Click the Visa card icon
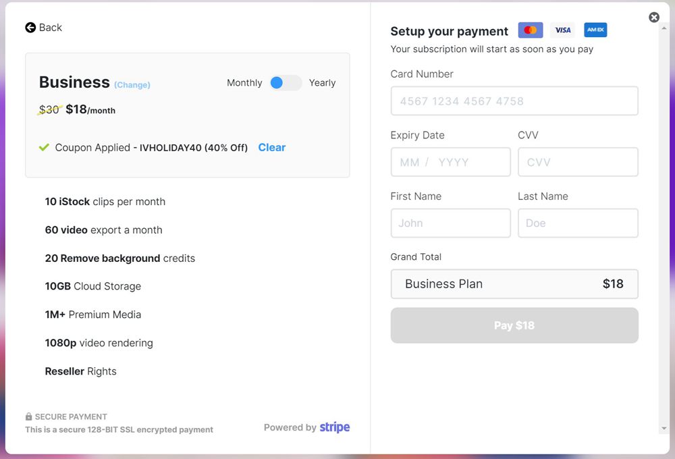Image resolution: width=675 pixels, height=459 pixels. 562,30
